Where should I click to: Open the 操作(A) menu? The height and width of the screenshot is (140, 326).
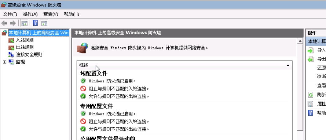(30, 14)
